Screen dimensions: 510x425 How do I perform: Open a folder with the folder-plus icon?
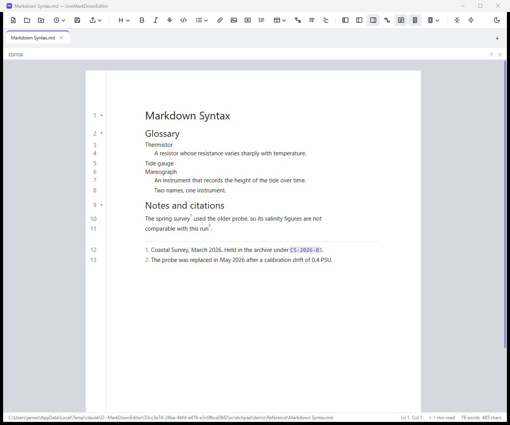pyautogui.click(x=41, y=20)
